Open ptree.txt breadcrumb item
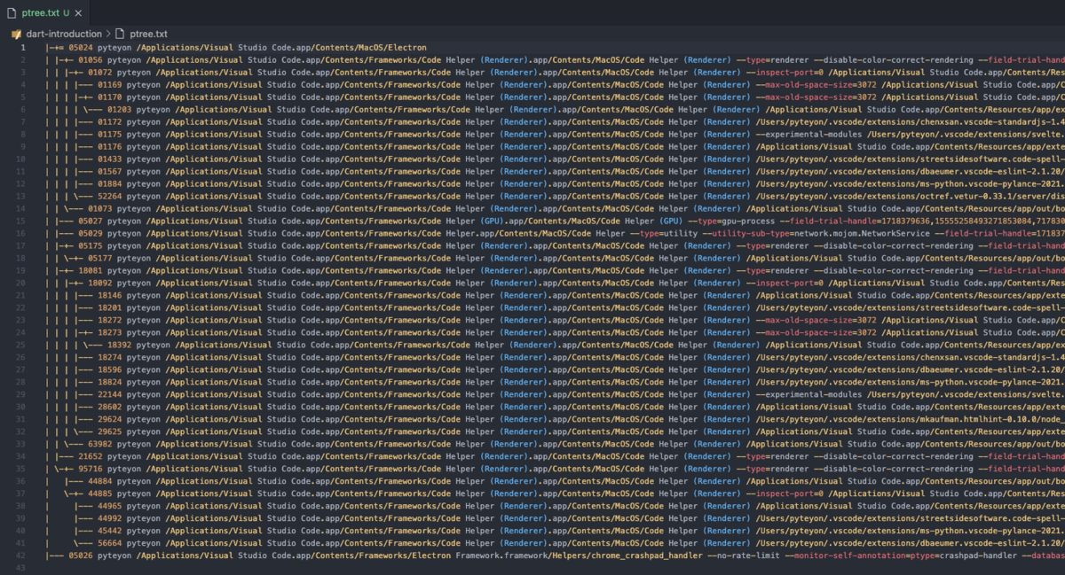 coord(148,34)
